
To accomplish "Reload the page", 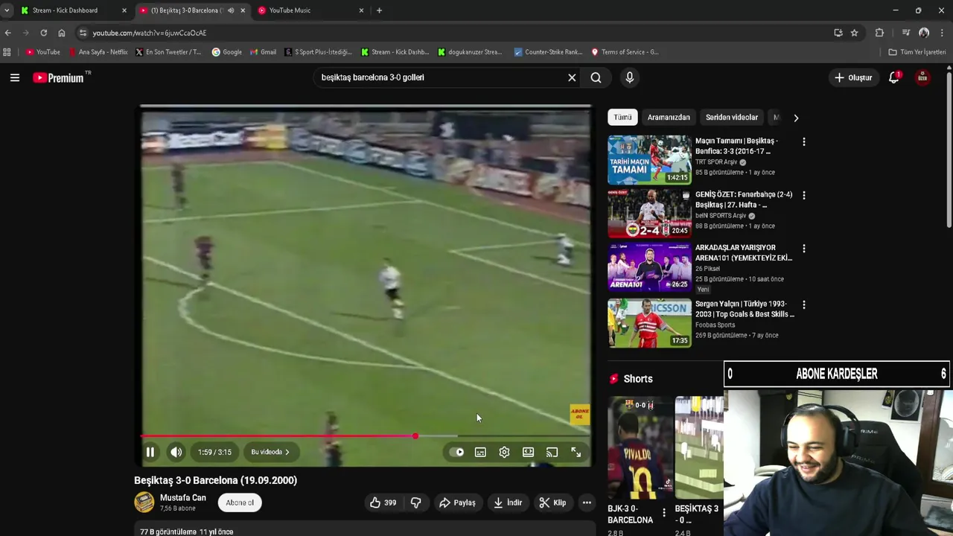I will pyautogui.click(x=43, y=33).
